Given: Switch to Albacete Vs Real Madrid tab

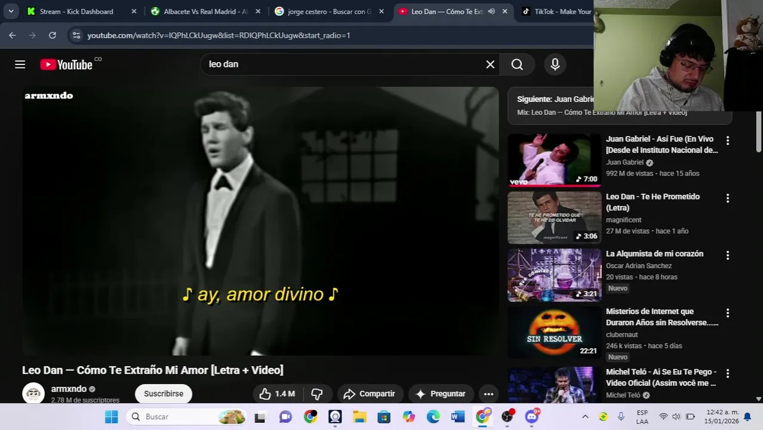Looking at the screenshot, I should [205, 11].
